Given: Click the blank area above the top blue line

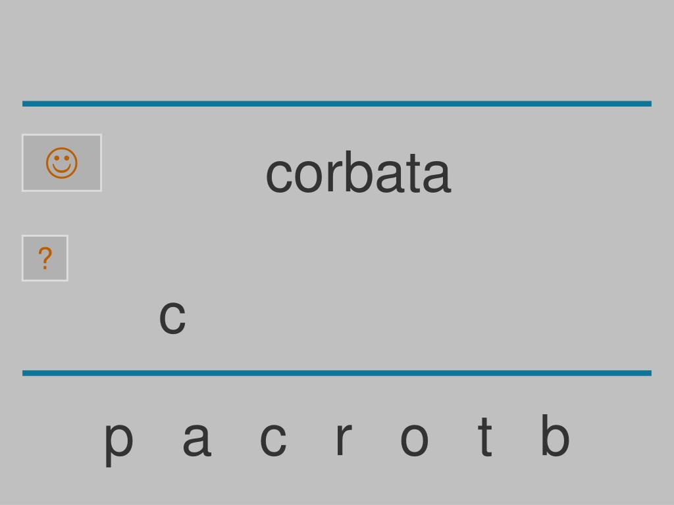Looking at the screenshot, I should click(x=337, y=49).
